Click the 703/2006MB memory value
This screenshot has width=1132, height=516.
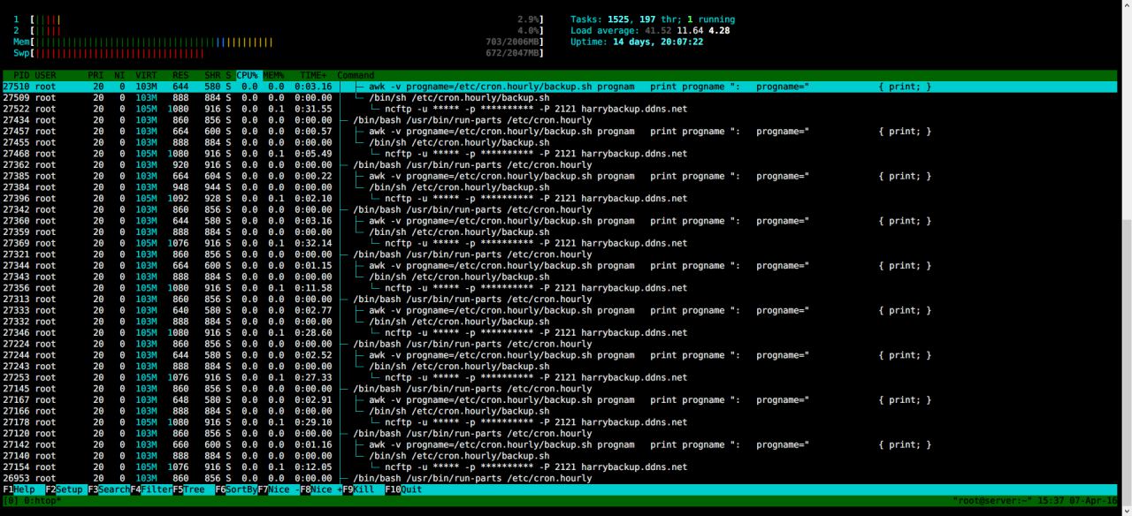pyautogui.click(x=512, y=42)
